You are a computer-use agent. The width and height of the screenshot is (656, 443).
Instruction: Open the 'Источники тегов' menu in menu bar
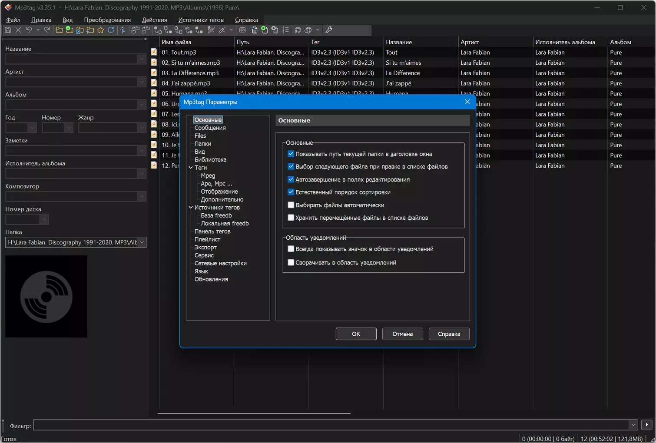tap(201, 20)
